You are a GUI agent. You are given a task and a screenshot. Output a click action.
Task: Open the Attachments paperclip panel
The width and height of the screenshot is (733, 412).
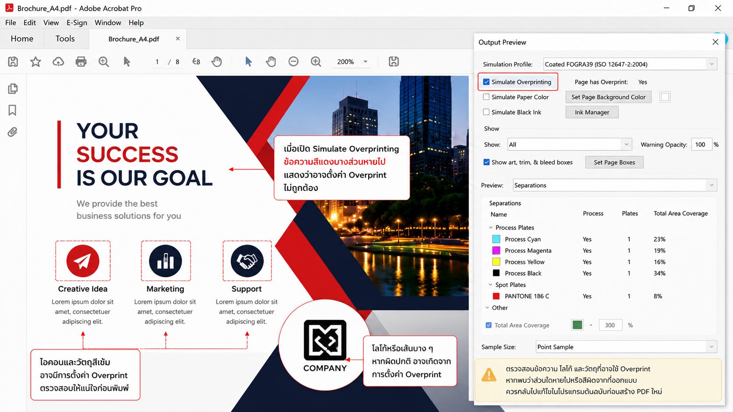click(12, 132)
